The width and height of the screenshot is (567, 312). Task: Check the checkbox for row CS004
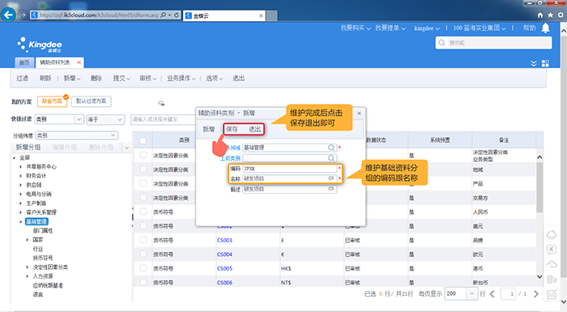pos(143,254)
